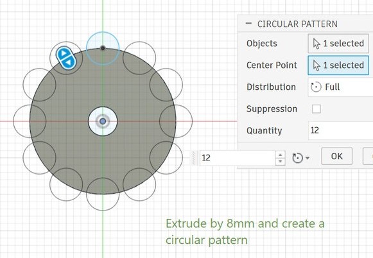Select the sketch origin center point
The image size is (373, 258).
[x=103, y=121]
